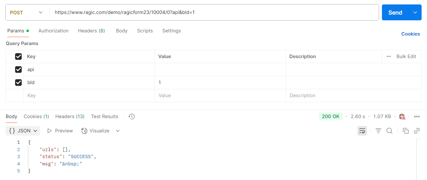Expand the Send button arrow dropdown
The height and width of the screenshot is (180, 427).
[x=415, y=12]
